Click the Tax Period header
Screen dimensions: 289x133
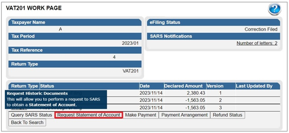(75, 36)
